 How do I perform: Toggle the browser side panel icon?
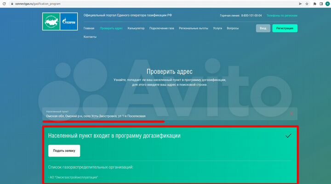(x=321, y=4)
